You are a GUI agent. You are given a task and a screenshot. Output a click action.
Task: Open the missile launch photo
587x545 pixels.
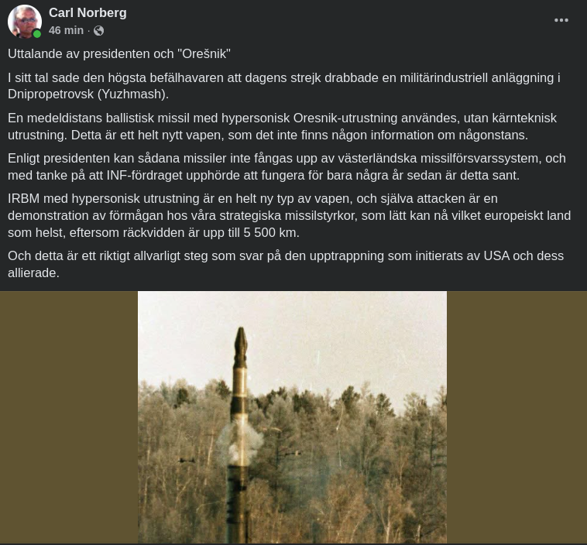pos(292,417)
